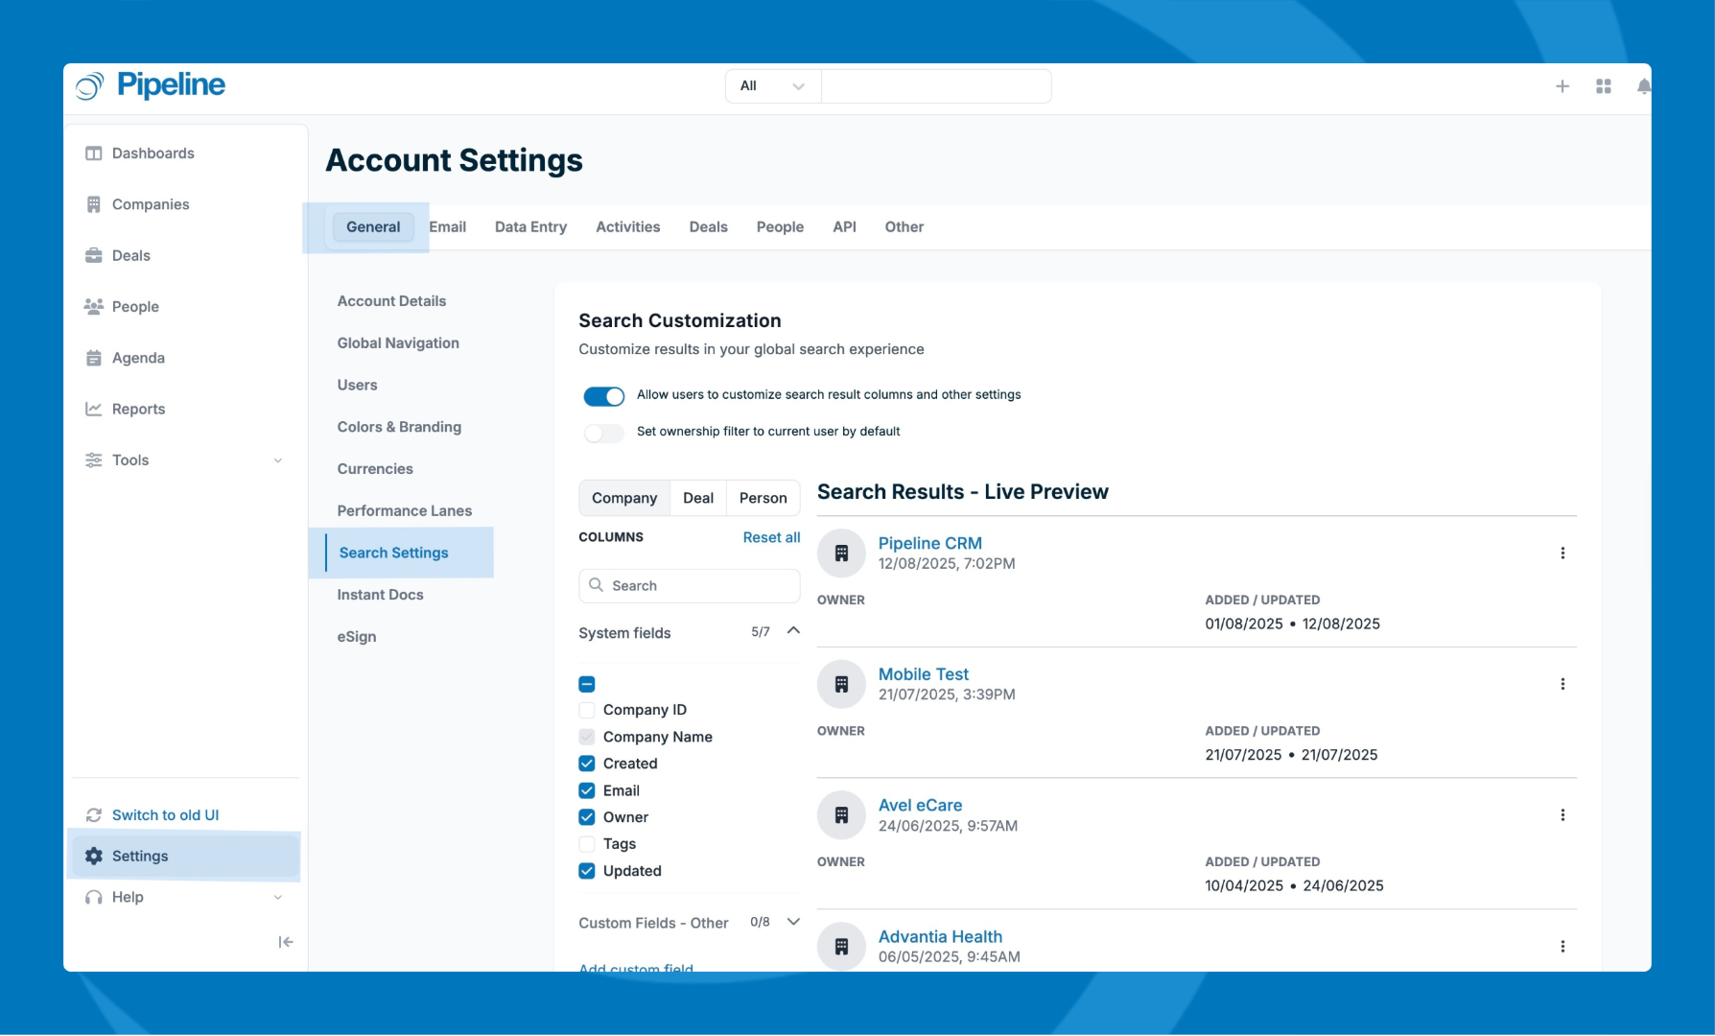Toggle the select-all system fields checkbox
Image resolution: width=1715 pixels, height=1036 pixels.
click(587, 684)
